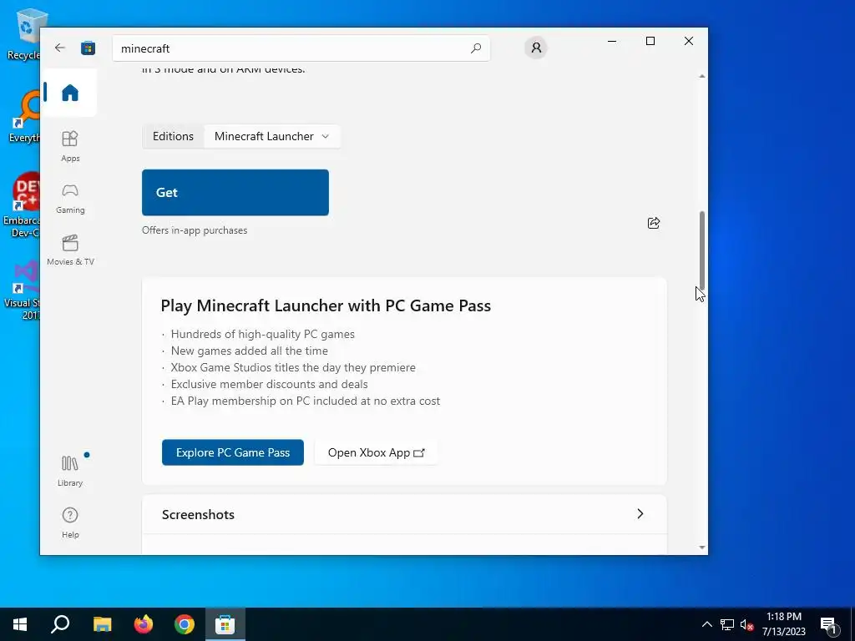
Task: Open File Explorer from the taskbar
Action: [102, 624]
